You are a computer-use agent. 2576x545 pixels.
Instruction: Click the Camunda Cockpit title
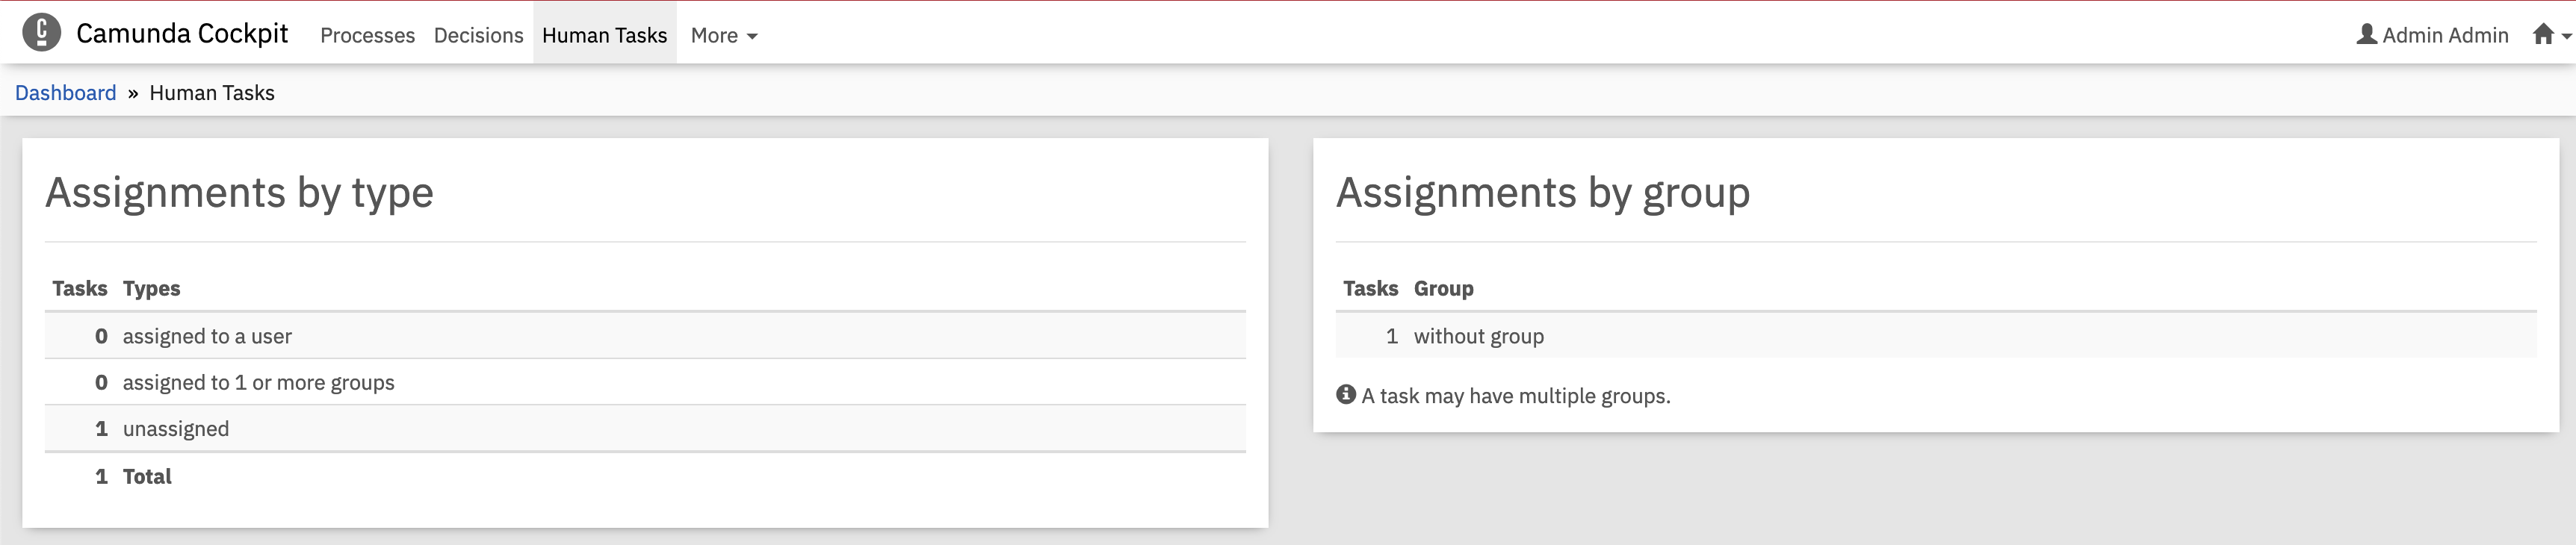pyautogui.click(x=182, y=33)
